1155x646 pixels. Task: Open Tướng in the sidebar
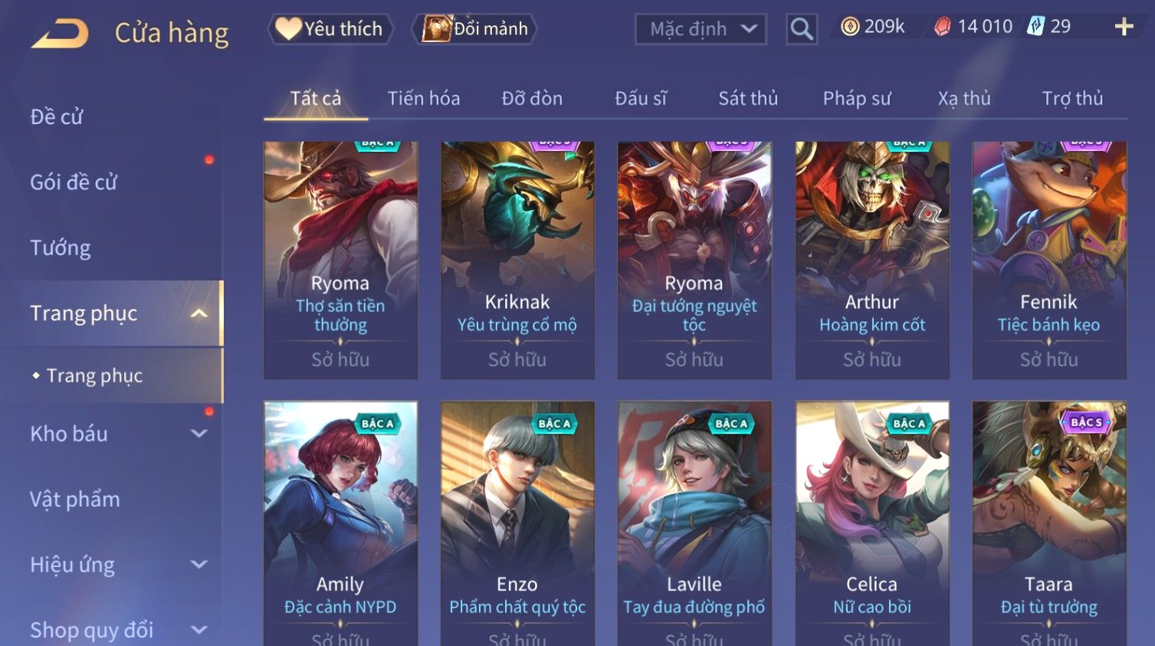[x=61, y=248]
